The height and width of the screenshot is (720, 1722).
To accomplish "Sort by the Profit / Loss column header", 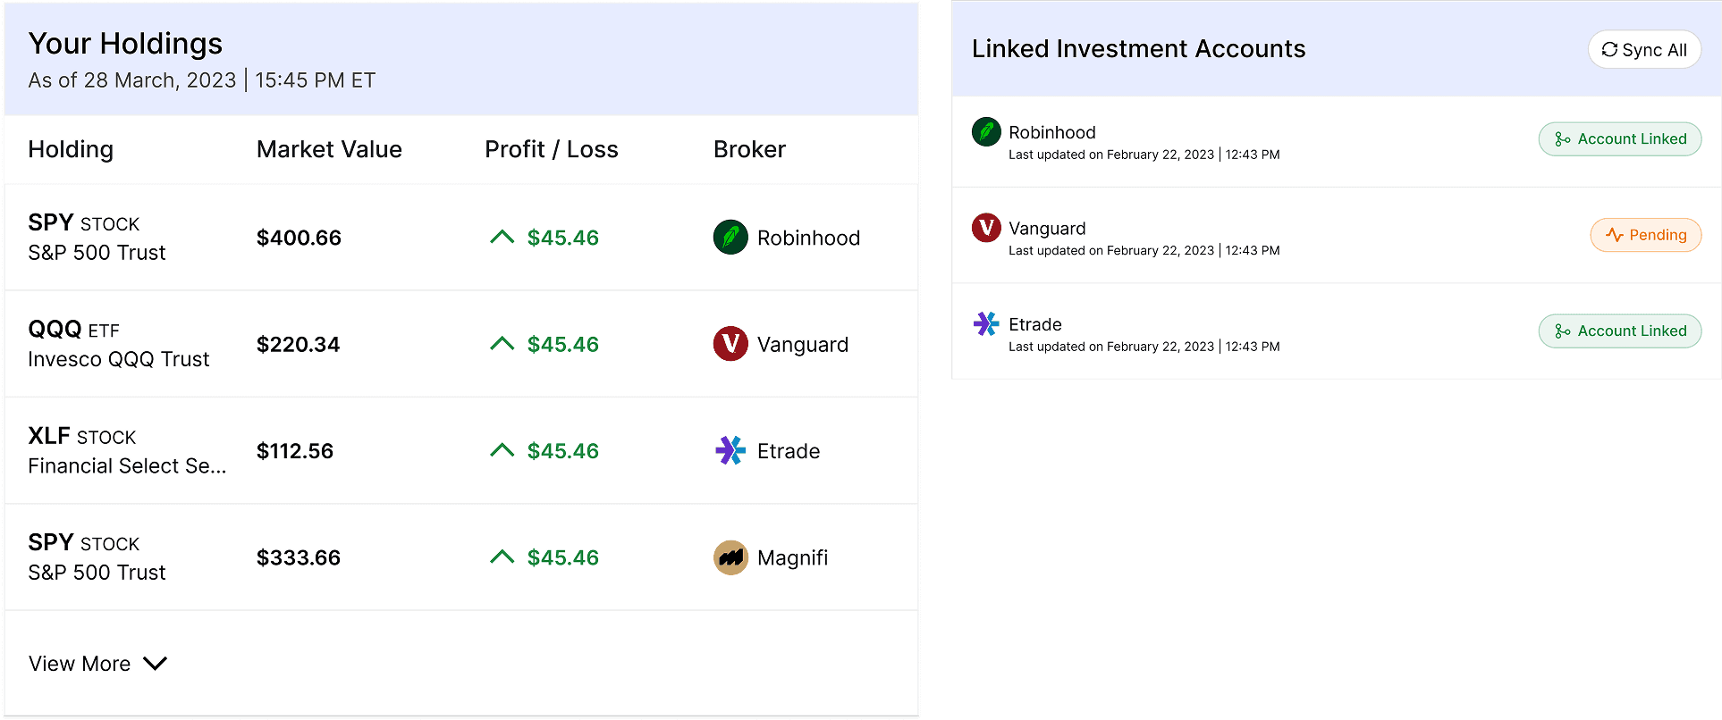I will [552, 149].
